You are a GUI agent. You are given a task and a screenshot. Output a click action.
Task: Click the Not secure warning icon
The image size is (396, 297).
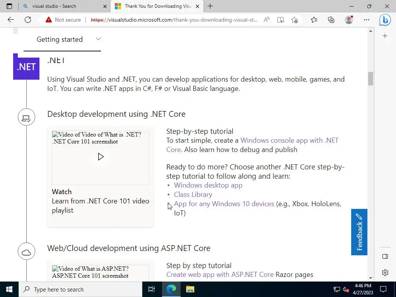48,20
